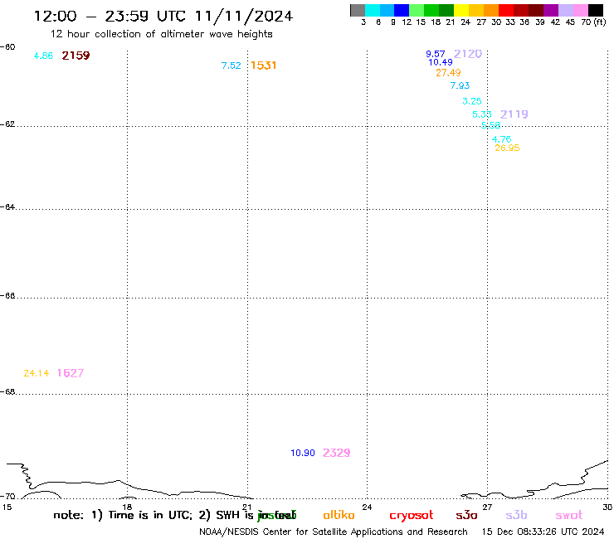Select the pink time label 1627
614x539 pixels.
coord(71,373)
